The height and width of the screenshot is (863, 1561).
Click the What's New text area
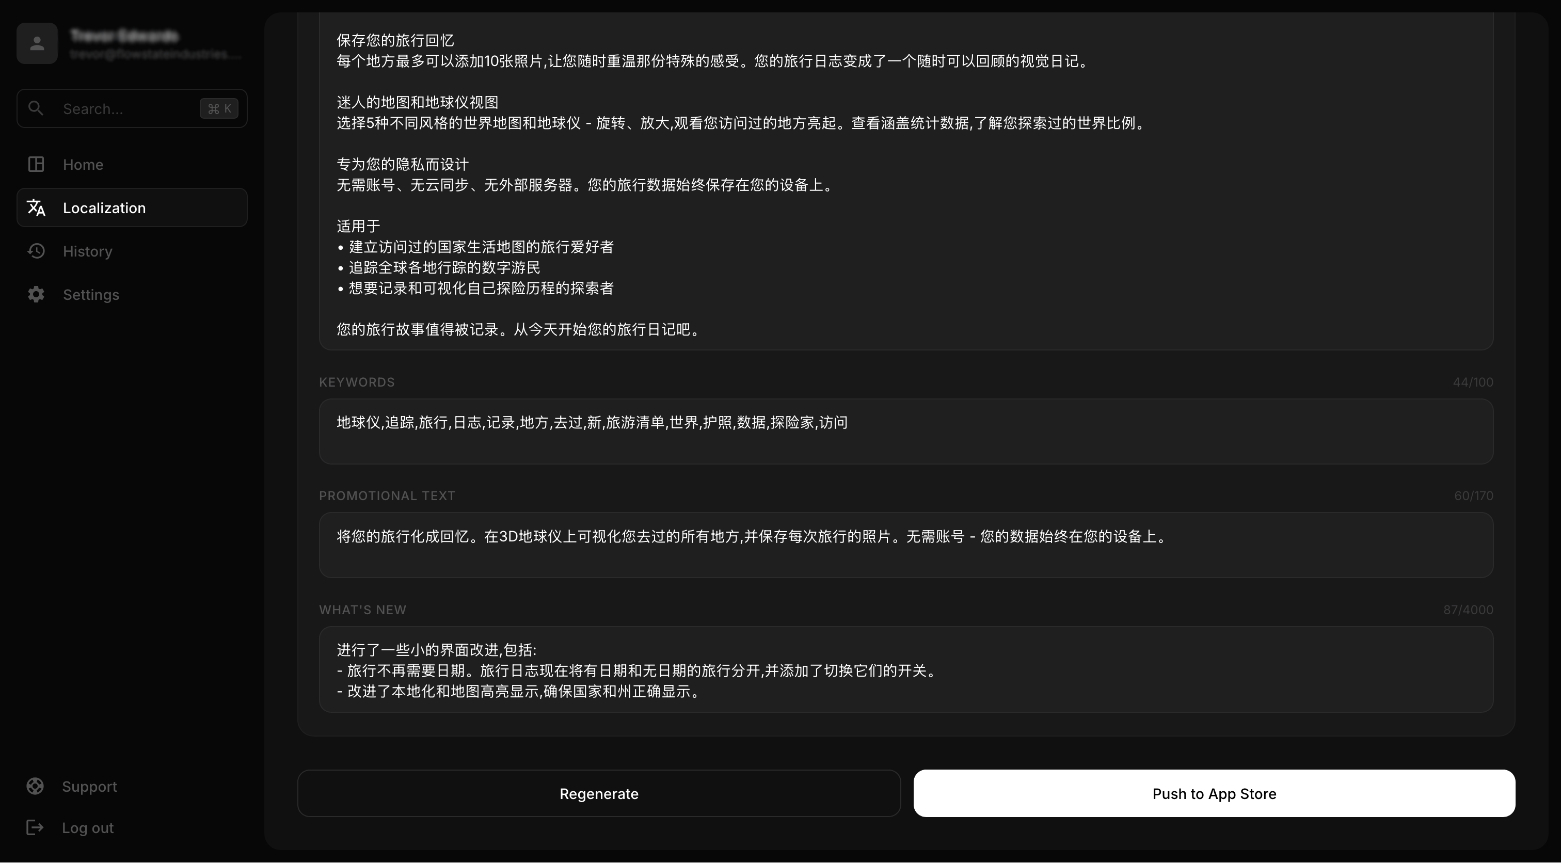click(x=905, y=669)
